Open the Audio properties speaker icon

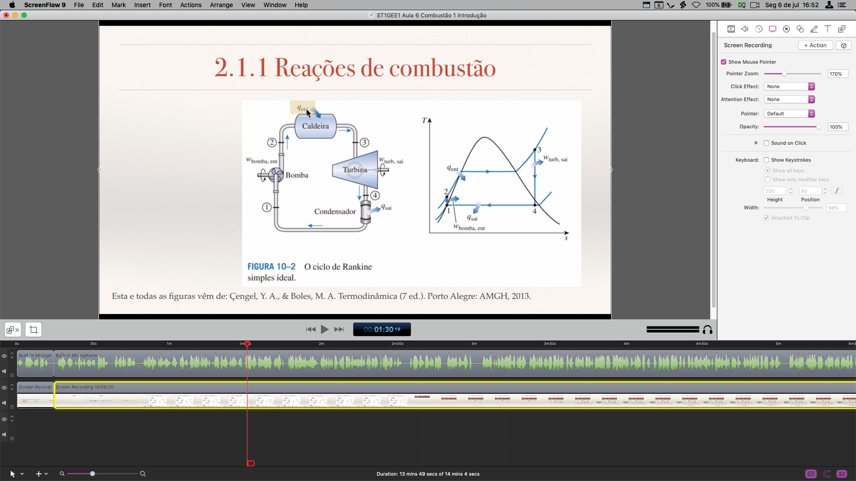745,29
